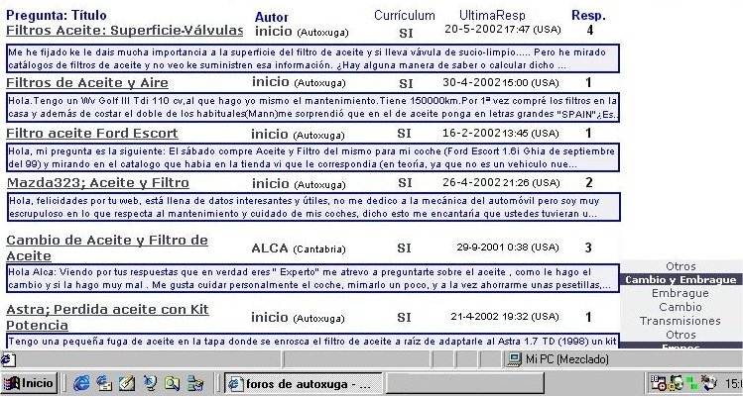Click date 26-4-2002 21:26 (USA)
This screenshot has width=743, height=397.
[501, 182]
